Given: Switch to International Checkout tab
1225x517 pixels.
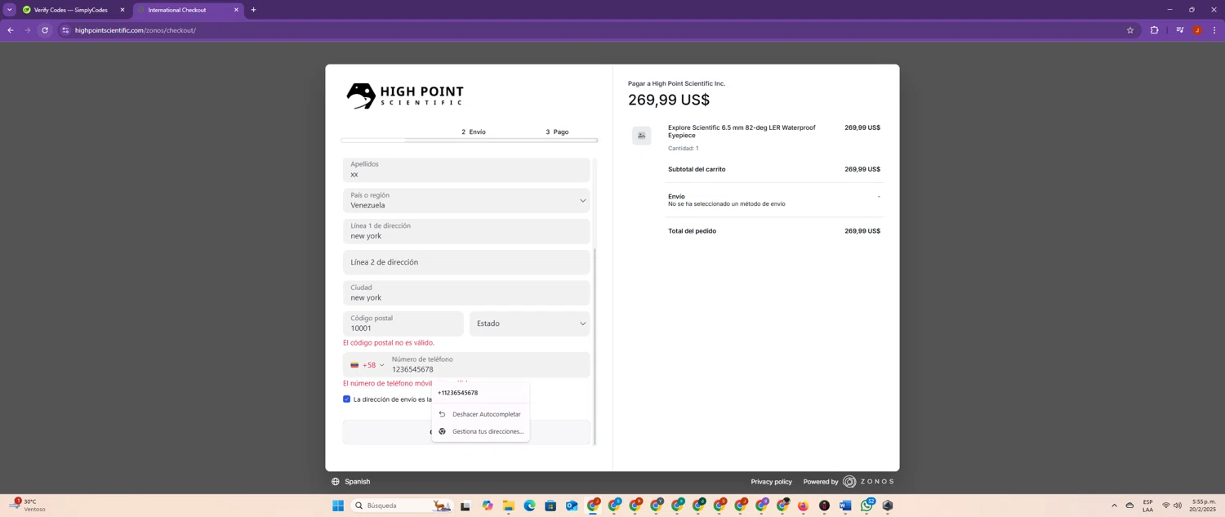Looking at the screenshot, I should click(187, 10).
